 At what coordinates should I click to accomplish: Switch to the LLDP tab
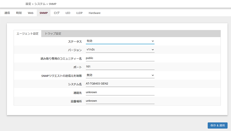click(79, 13)
